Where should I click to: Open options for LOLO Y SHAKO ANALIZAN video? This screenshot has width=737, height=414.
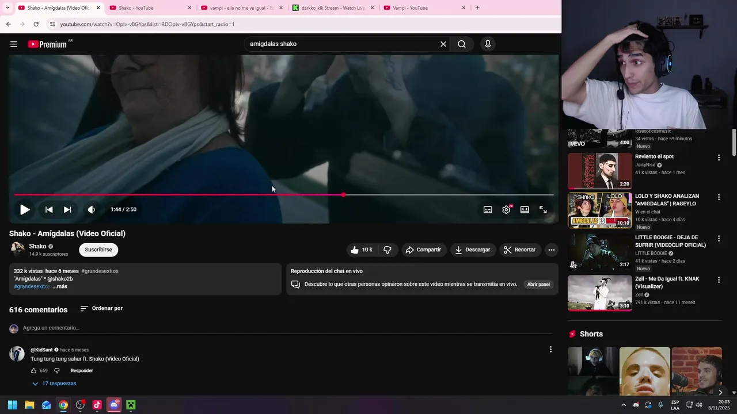(719, 197)
